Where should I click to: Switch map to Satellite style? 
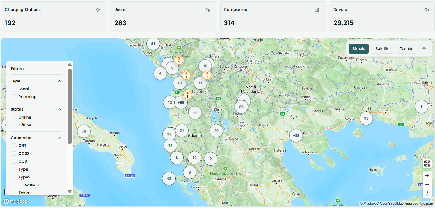click(382, 49)
